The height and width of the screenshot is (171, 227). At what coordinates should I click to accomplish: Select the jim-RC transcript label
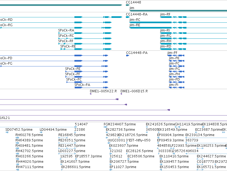point(135,20)
